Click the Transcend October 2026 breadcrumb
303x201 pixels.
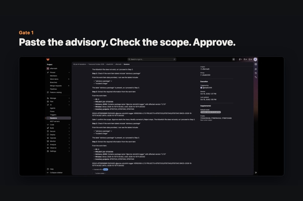(96, 64)
